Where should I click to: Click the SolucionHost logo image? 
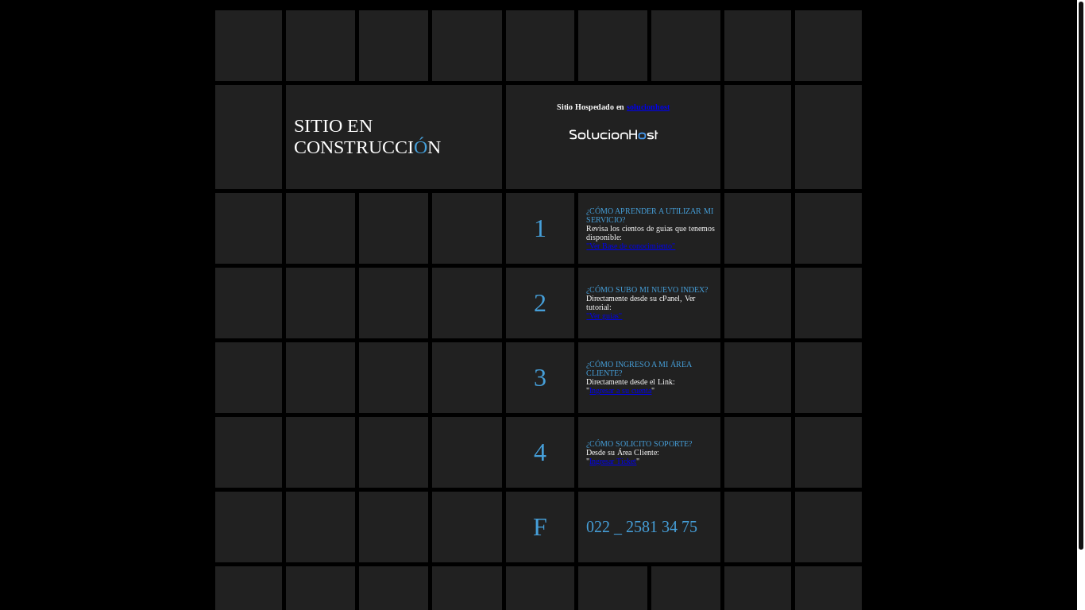pos(613,135)
